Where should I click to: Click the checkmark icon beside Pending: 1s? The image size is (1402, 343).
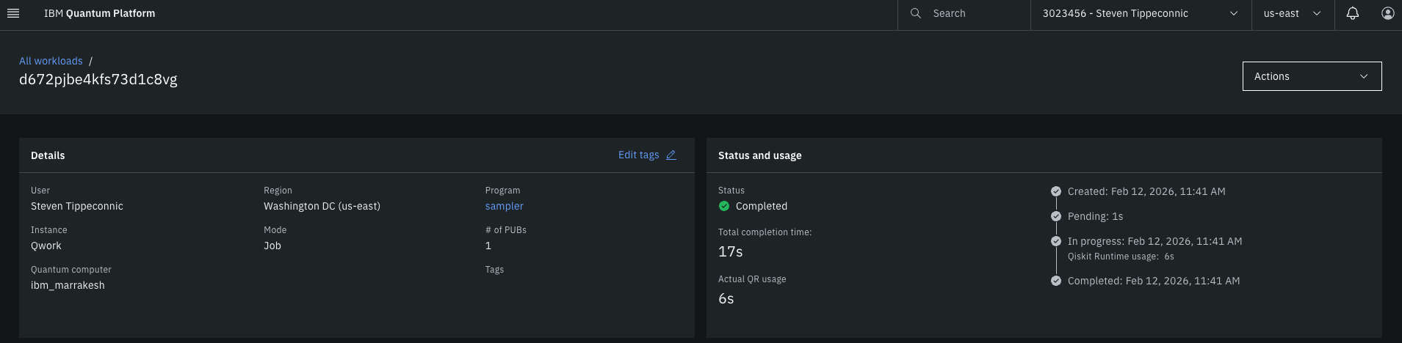click(x=1055, y=216)
